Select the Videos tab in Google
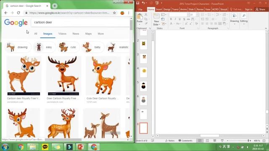Screen dimensions: 269x151 [62, 34]
